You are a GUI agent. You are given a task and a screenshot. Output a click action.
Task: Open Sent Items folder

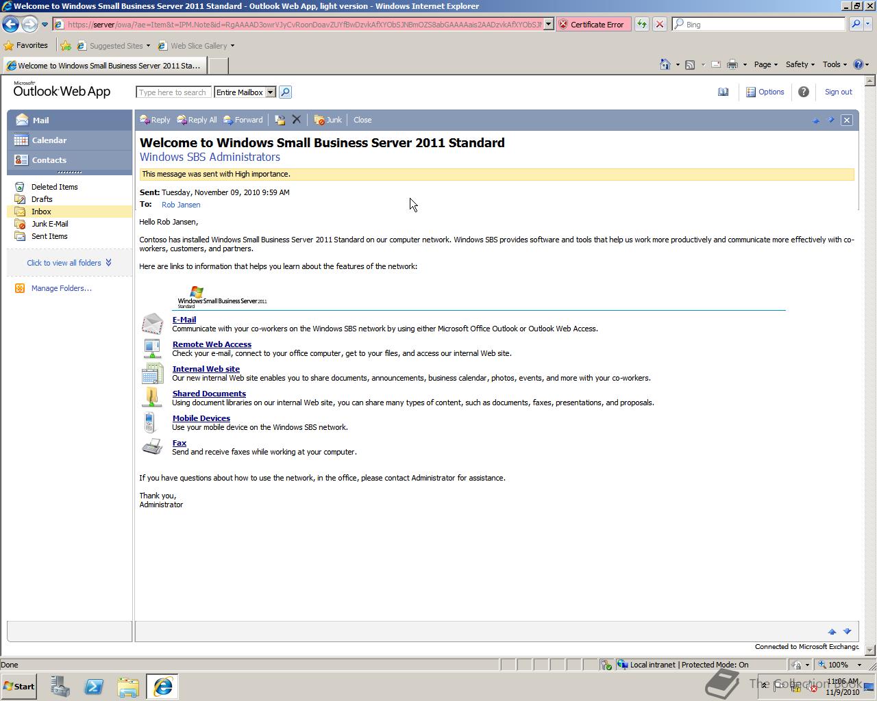[49, 236]
